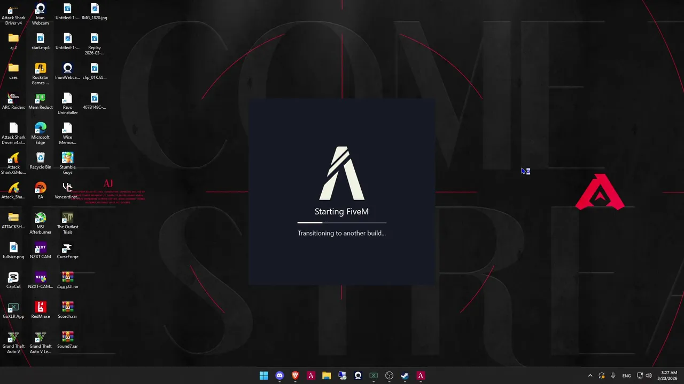Select the ATTACKSH zipped folder icon
The image size is (684, 384).
tap(13, 221)
